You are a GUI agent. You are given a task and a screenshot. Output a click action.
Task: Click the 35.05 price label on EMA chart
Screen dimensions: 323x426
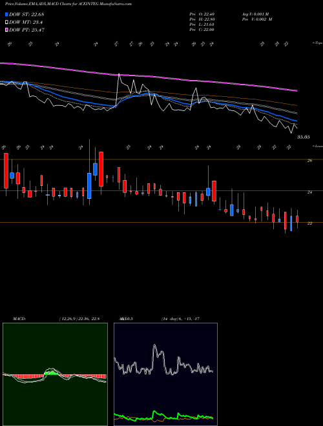(x=304, y=137)
